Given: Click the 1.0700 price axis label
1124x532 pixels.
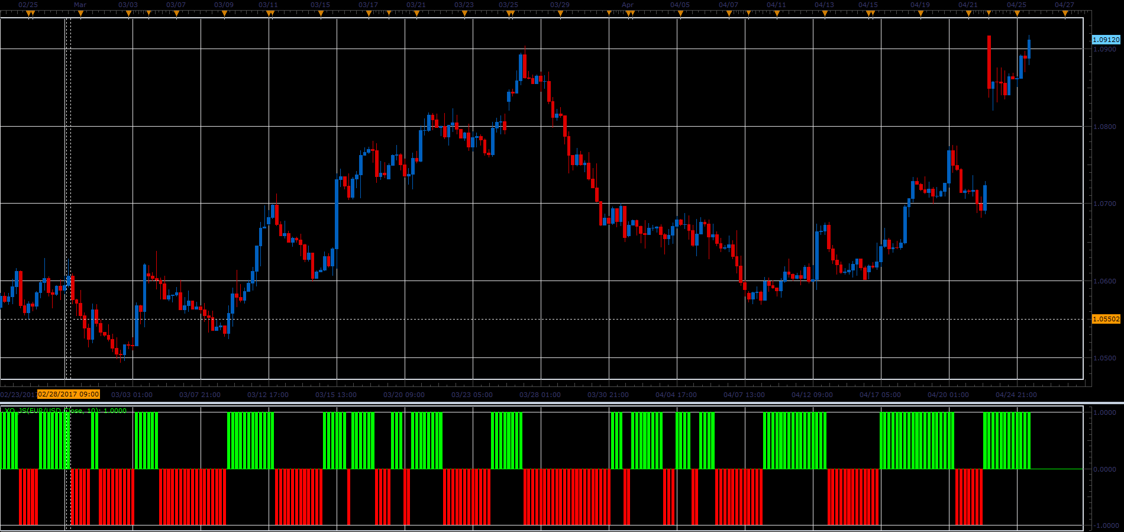Looking at the screenshot, I should click(x=1104, y=204).
